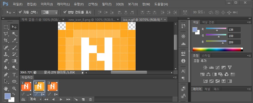Open the History panel icon
Image resolution: width=253 pixels, height=103 pixels.
183,26
